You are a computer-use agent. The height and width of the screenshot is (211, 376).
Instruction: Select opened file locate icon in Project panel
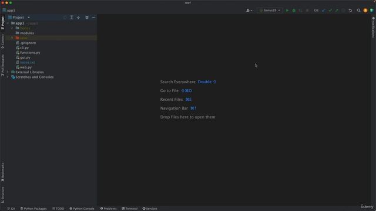click(65, 18)
